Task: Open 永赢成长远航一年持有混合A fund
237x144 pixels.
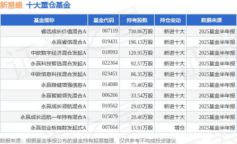Action: pyautogui.click(x=53, y=117)
